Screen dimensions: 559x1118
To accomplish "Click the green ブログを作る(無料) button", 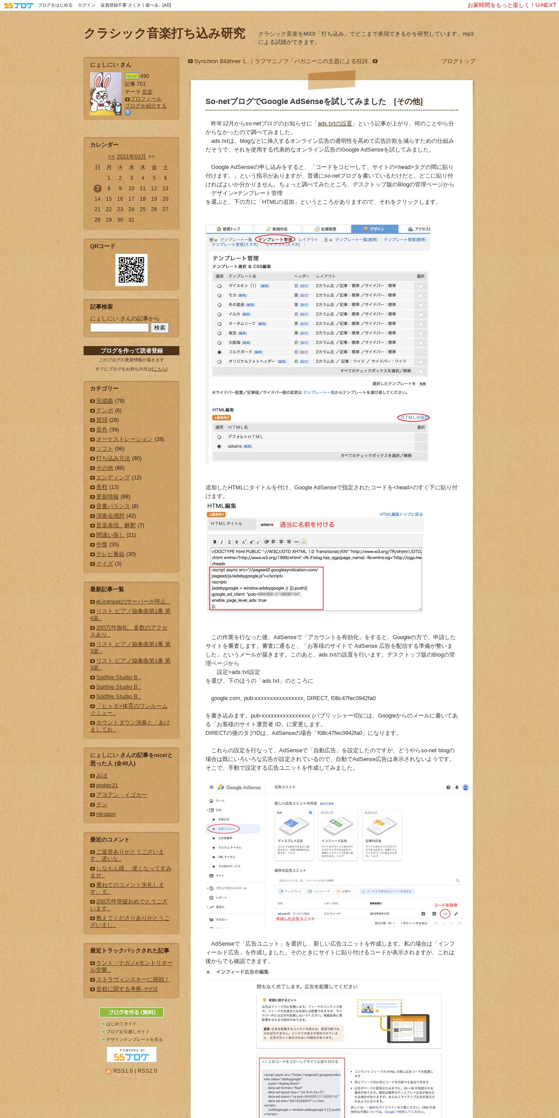I will 131,1013.
